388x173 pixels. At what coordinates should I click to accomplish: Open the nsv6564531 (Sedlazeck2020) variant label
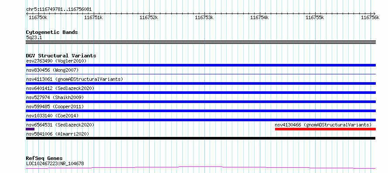[60, 125]
